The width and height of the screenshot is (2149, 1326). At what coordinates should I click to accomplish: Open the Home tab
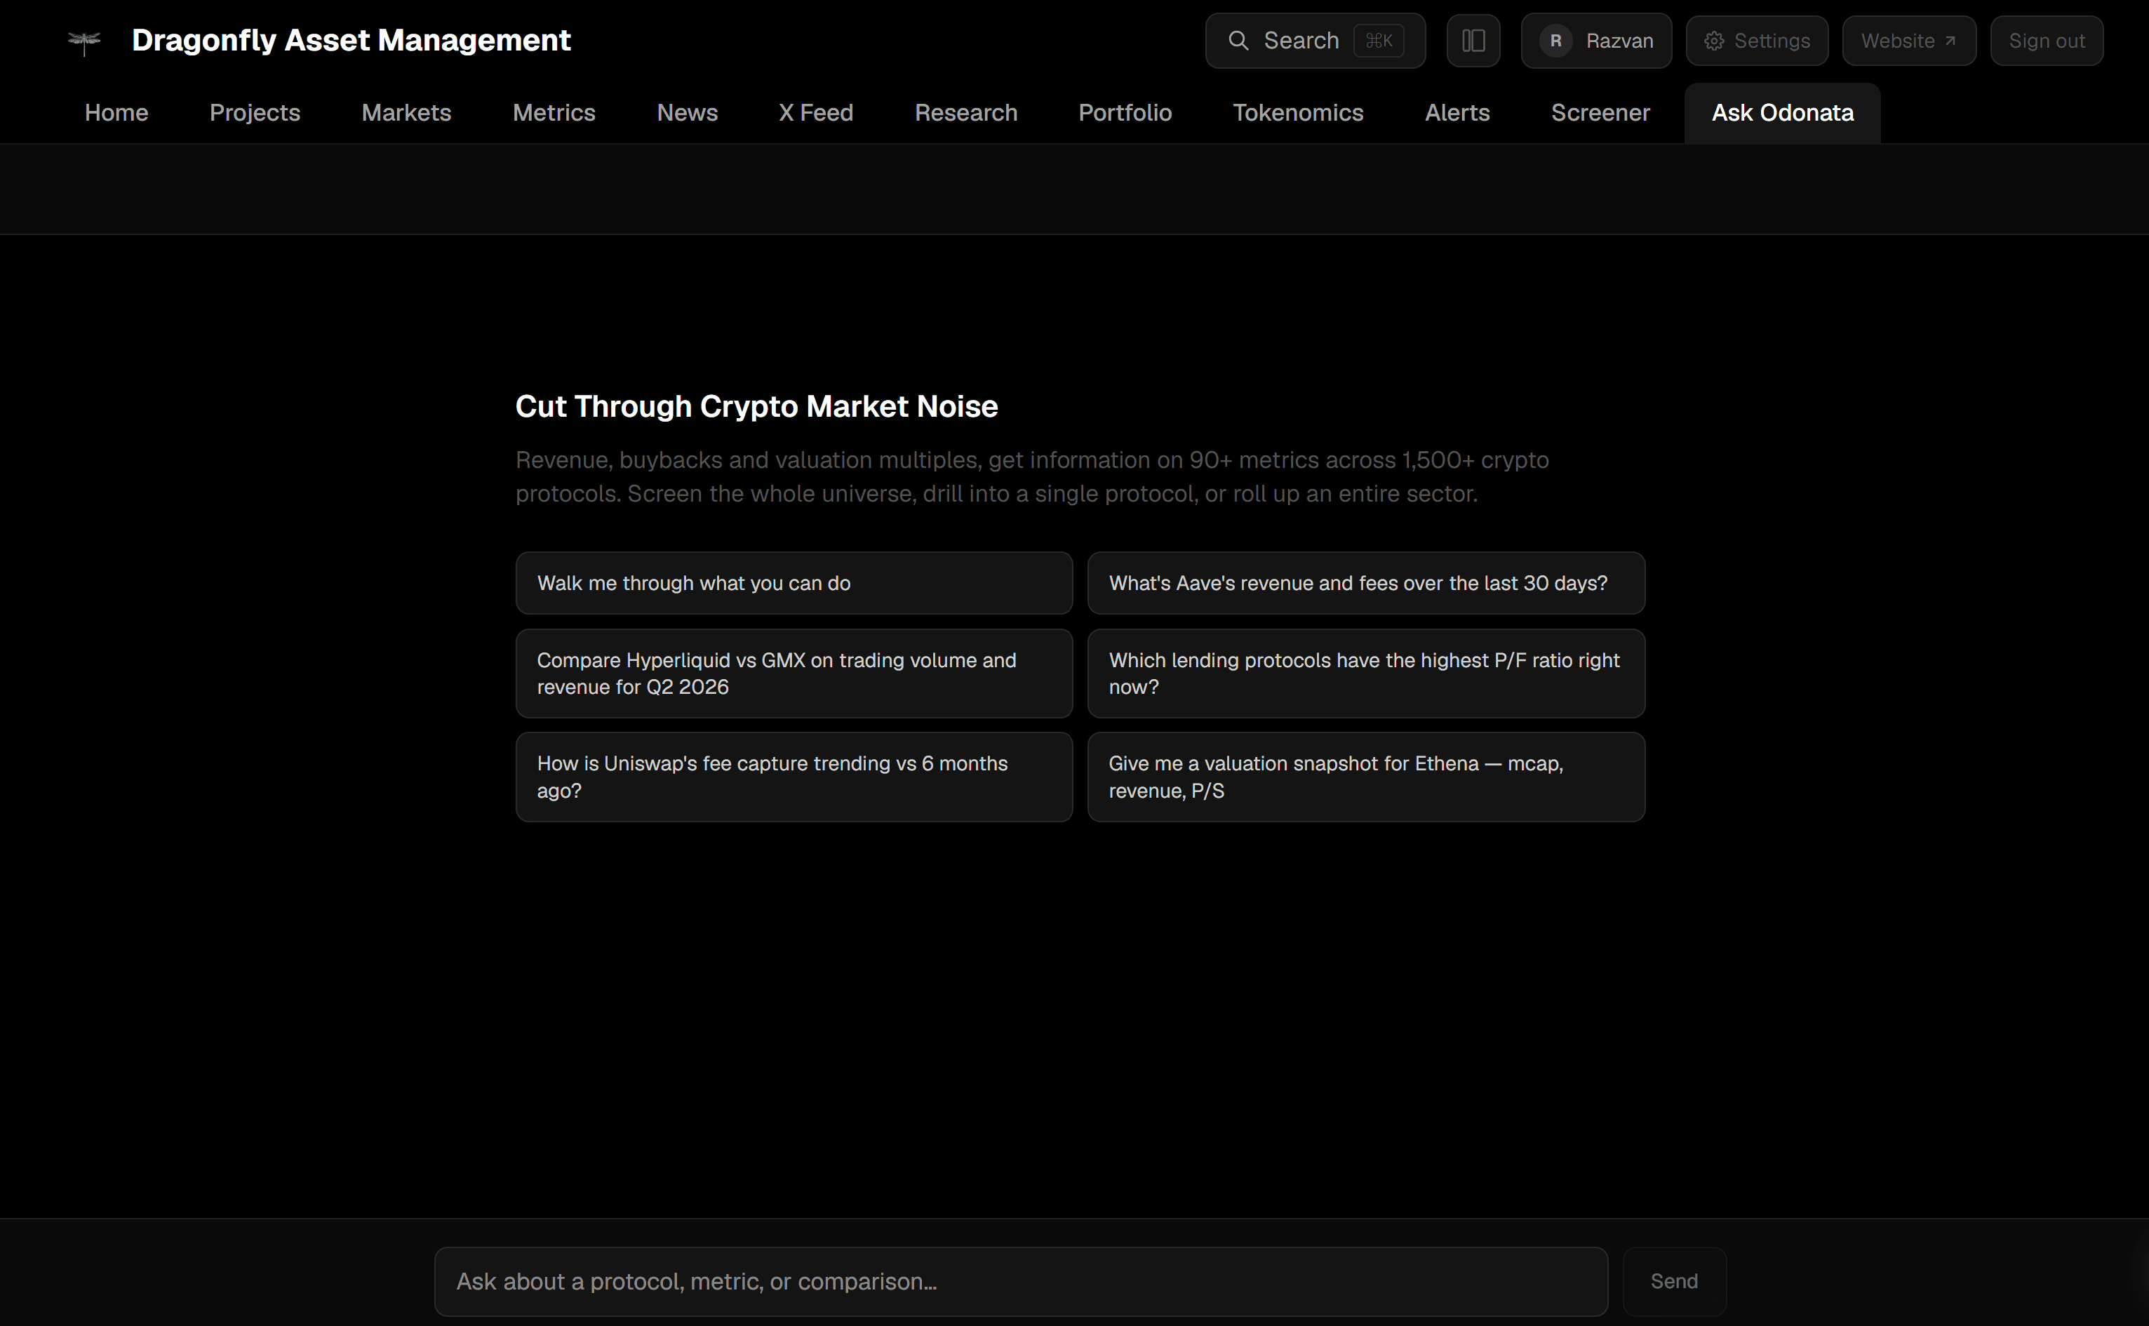pyautogui.click(x=116, y=112)
